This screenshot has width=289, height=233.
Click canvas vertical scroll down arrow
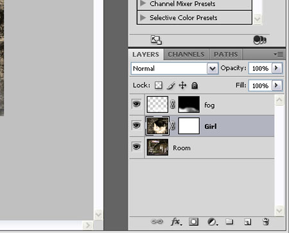[x=98, y=214]
